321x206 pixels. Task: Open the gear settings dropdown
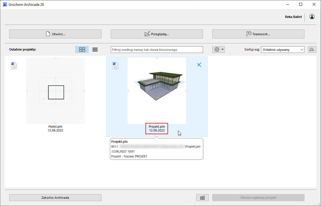tap(218, 50)
